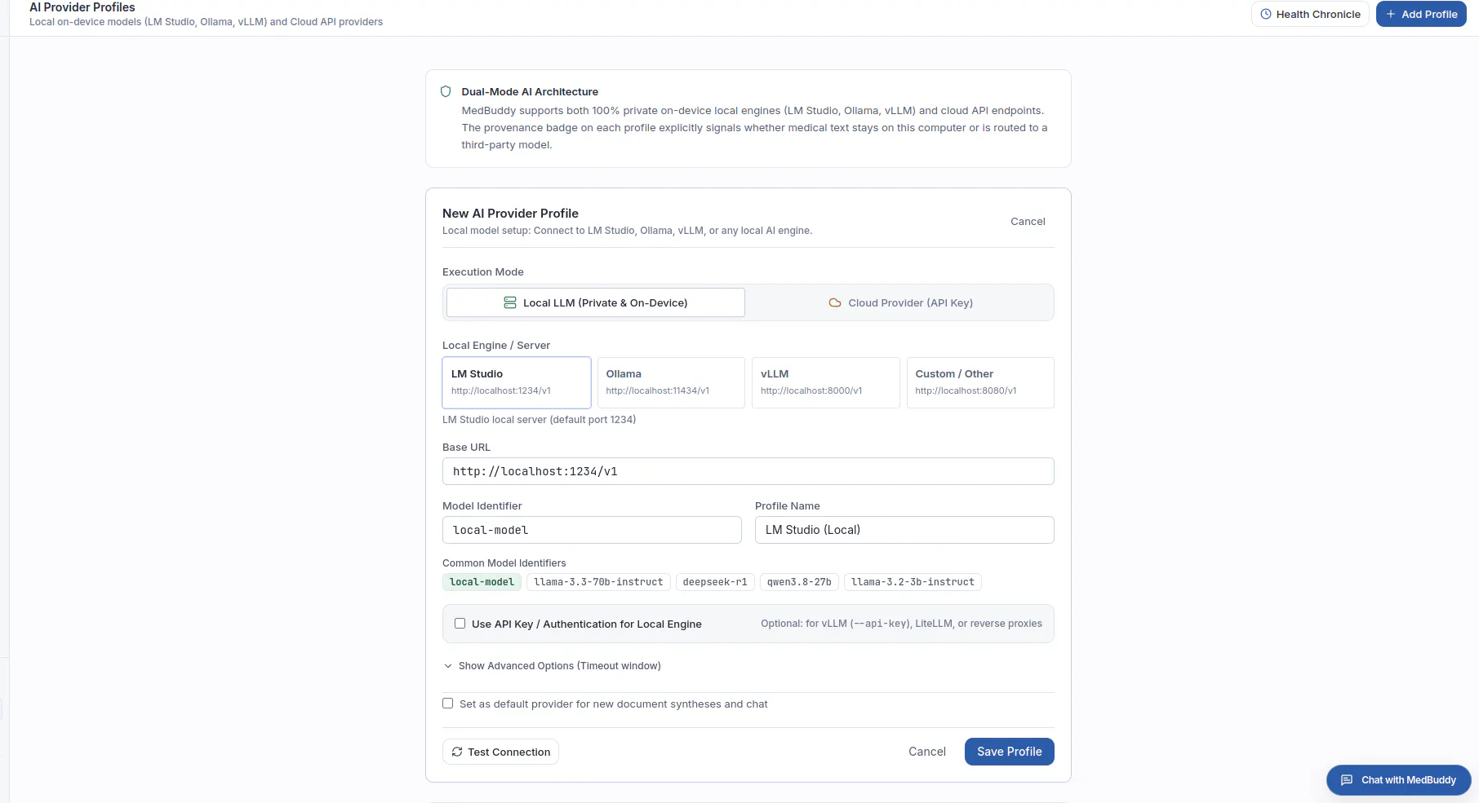This screenshot has width=1479, height=803.
Task: Open Chat with MedBuddy
Action: (1399, 780)
